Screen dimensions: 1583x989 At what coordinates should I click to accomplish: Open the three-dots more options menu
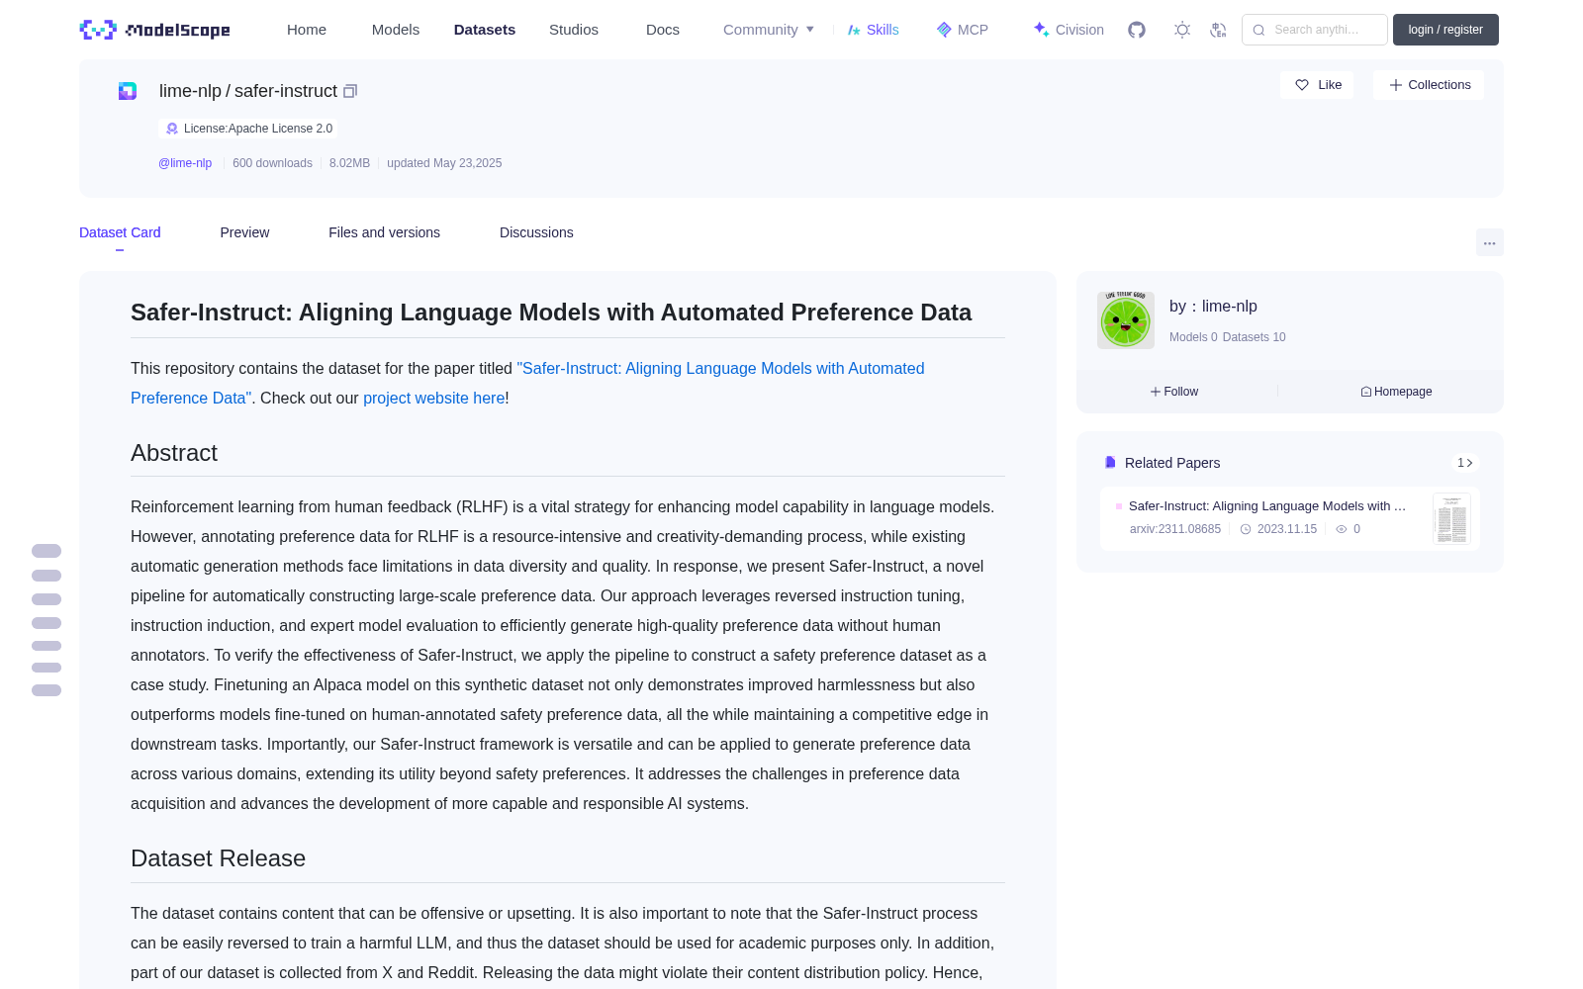click(x=1489, y=242)
